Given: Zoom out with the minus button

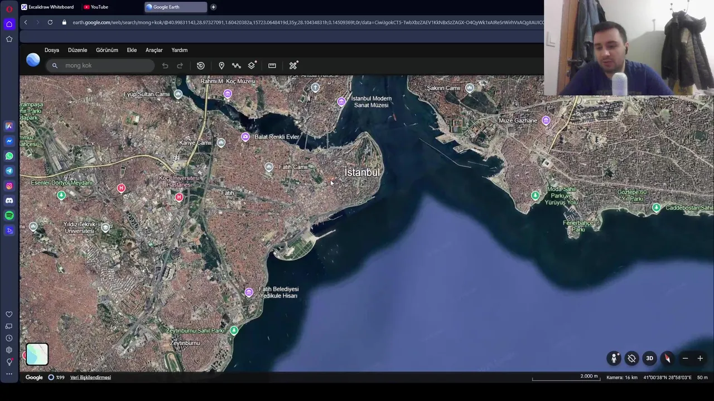Looking at the screenshot, I should (685, 359).
